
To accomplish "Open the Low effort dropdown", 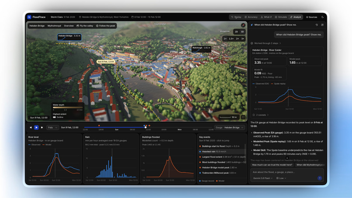I will coord(281,178).
